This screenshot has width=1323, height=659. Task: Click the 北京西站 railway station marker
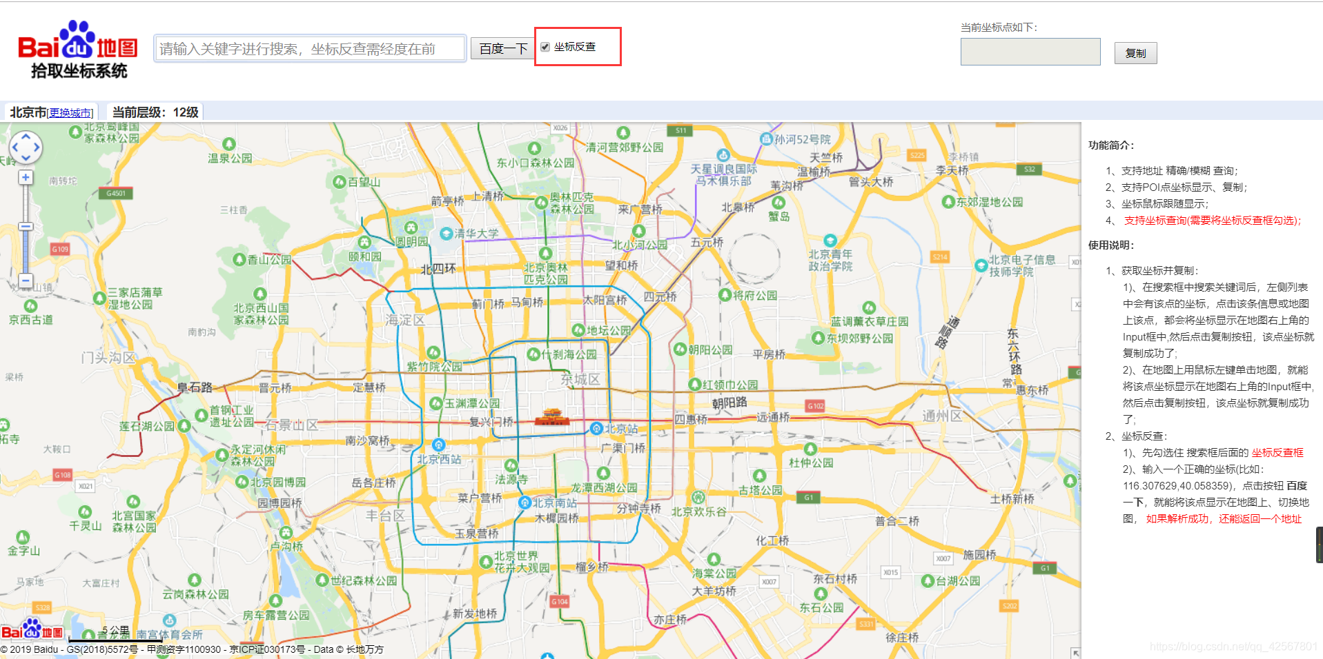click(x=438, y=445)
